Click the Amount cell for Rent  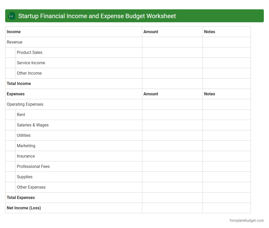pyautogui.click(x=172, y=115)
